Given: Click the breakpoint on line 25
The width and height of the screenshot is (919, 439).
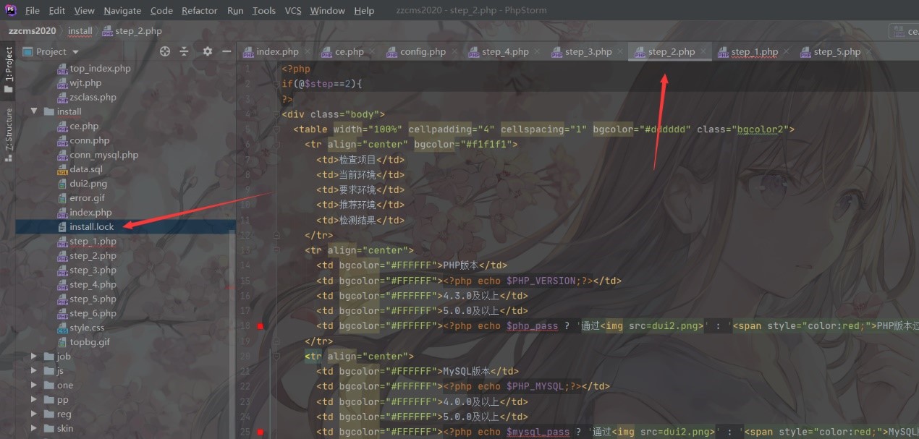Looking at the screenshot, I should pyautogui.click(x=260, y=432).
